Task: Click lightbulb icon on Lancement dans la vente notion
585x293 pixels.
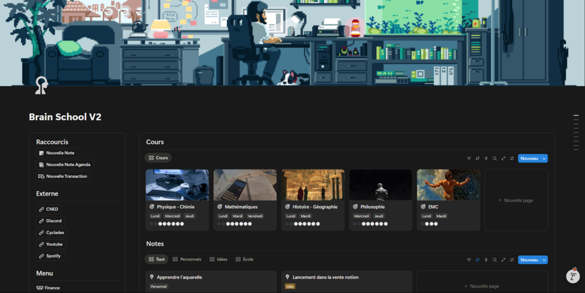Action: (x=288, y=277)
